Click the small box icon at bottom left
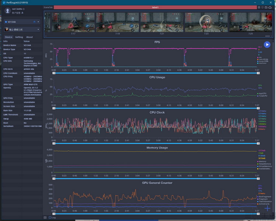 click(x=45, y=218)
